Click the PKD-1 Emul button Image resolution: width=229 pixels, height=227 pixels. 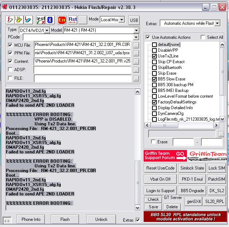(192, 179)
